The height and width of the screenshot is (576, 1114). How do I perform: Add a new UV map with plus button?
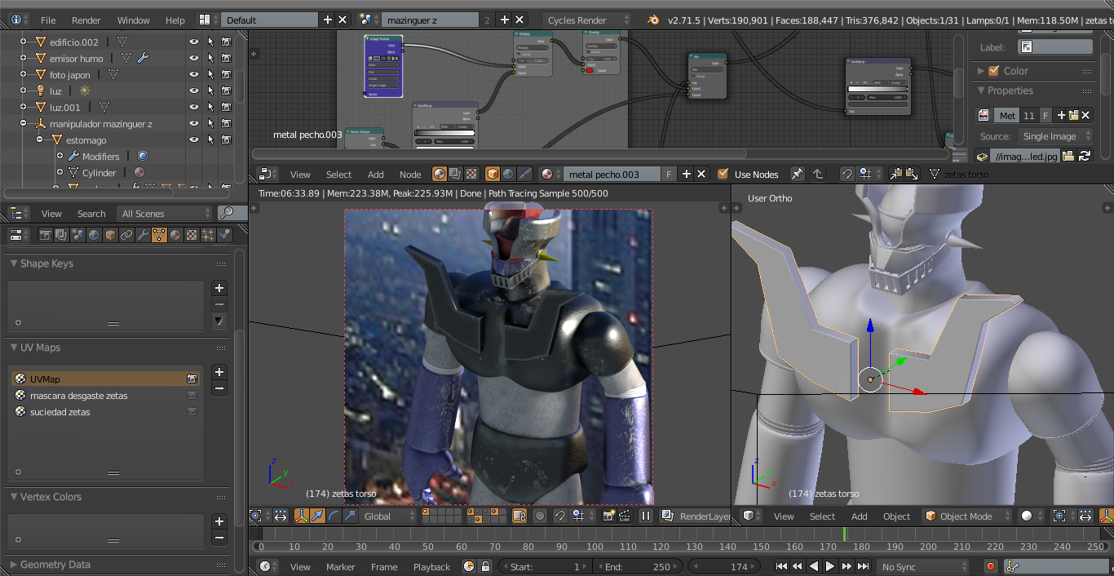(x=219, y=372)
